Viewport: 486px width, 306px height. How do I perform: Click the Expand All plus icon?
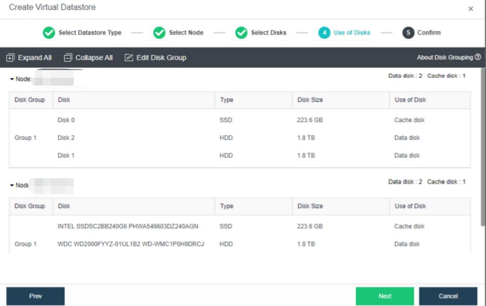point(10,58)
